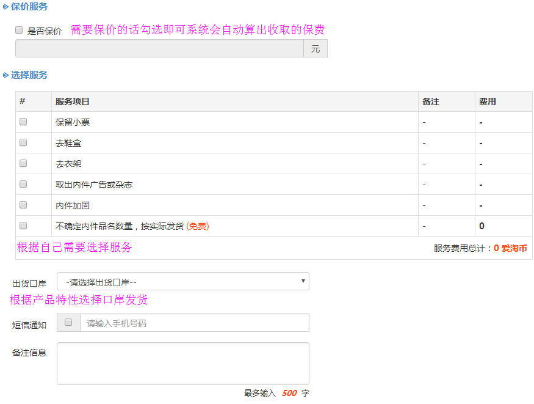Click the 选择服务 section heading
The width and height of the screenshot is (534, 404).
coord(29,75)
